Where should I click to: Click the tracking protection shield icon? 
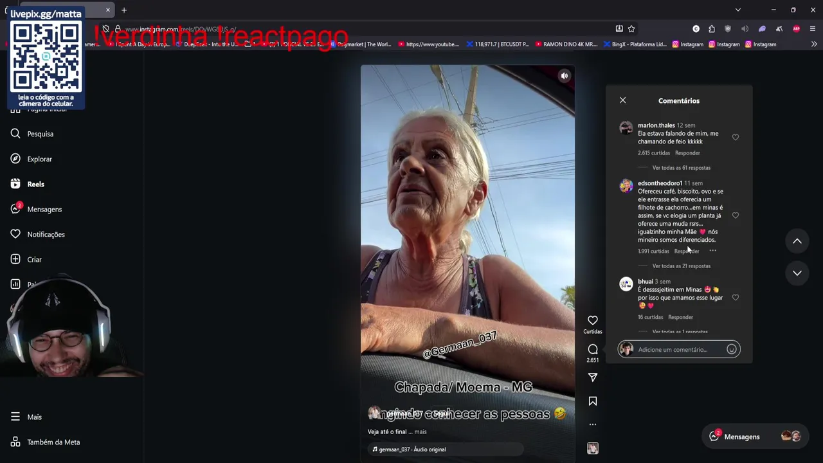click(x=105, y=29)
